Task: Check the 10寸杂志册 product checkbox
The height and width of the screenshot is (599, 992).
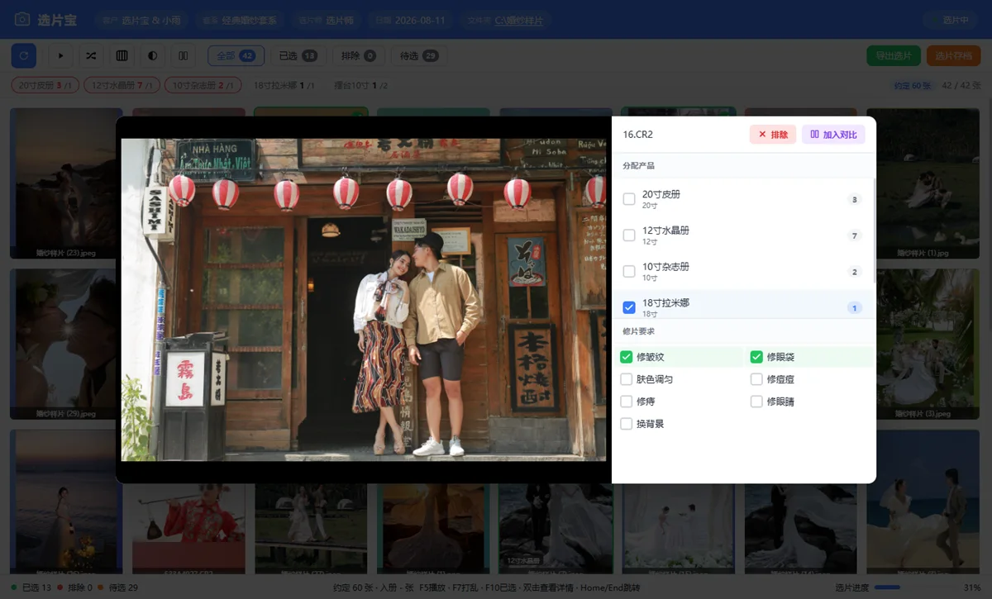Action: [x=629, y=272]
